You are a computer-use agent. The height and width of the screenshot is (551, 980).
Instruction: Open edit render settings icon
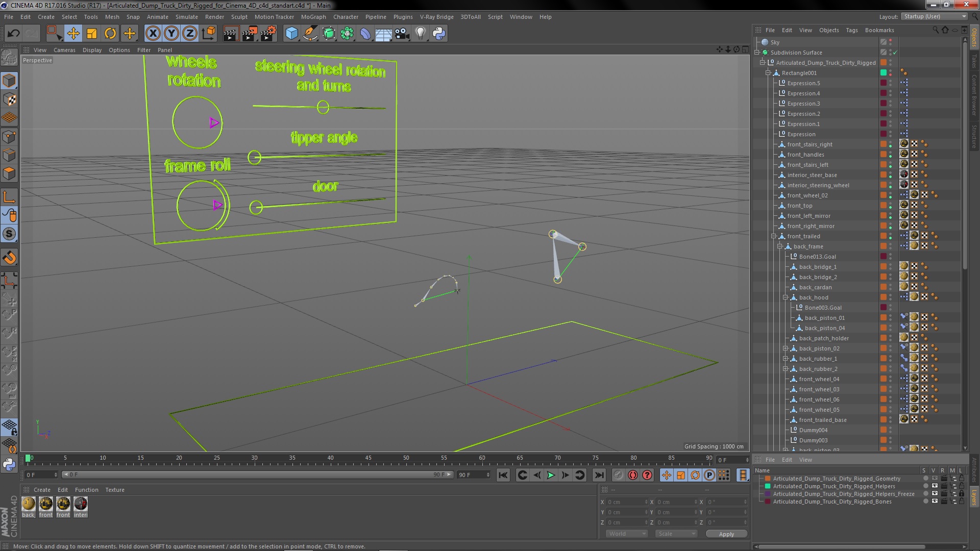pyautogui.click(x=268, y=34)
